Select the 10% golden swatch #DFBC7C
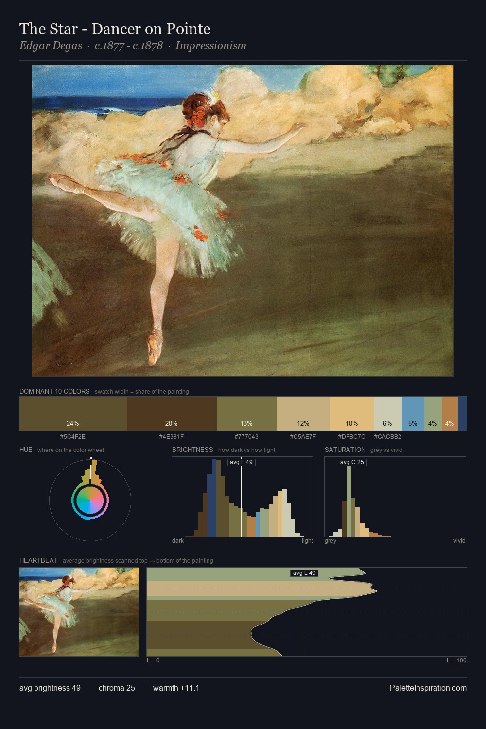 click(352, 414)
